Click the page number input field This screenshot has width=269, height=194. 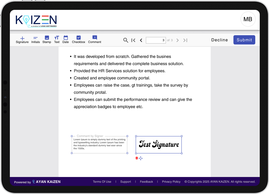(x=155, y=40)
